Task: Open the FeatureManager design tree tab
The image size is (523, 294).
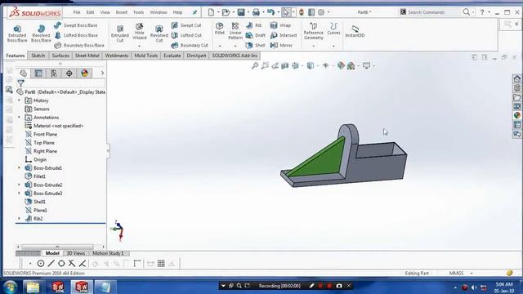Action: point(24,73)
